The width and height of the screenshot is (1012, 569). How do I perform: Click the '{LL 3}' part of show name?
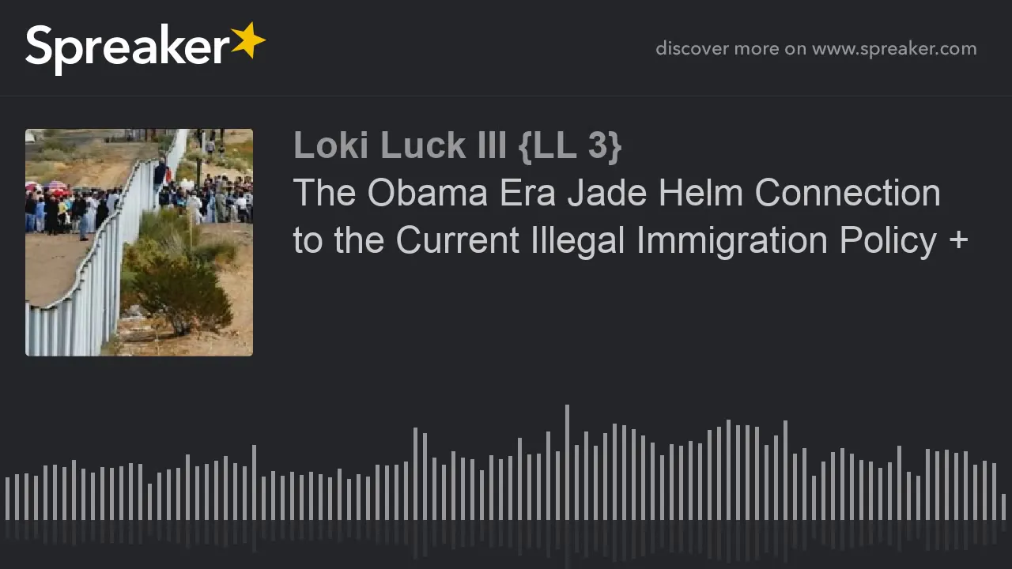570,145
